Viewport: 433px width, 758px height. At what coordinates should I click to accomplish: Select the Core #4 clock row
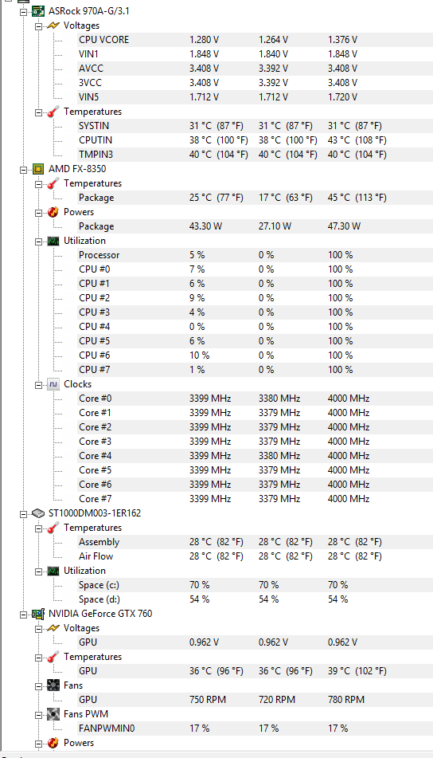click(x=256, y=455)
